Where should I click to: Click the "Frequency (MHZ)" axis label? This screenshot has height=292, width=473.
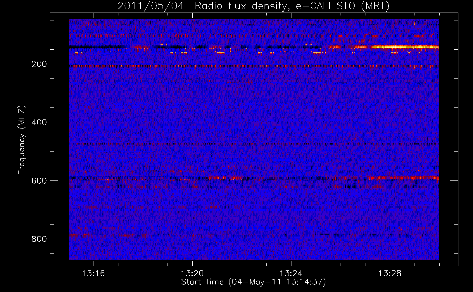click(22, 140)
